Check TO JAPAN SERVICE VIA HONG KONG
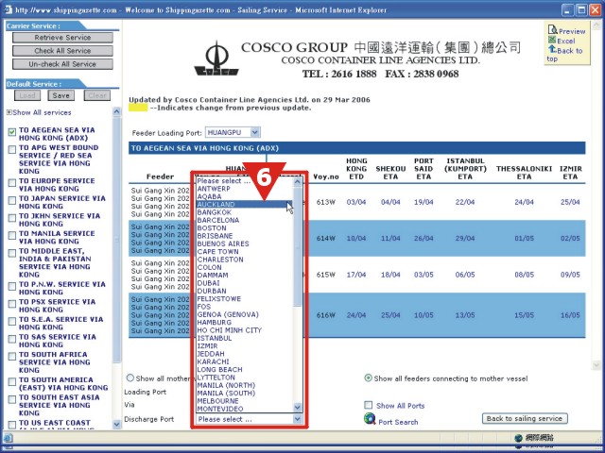Image resolution: width=605 pixels, height=453 pixels. pos(12,200)
